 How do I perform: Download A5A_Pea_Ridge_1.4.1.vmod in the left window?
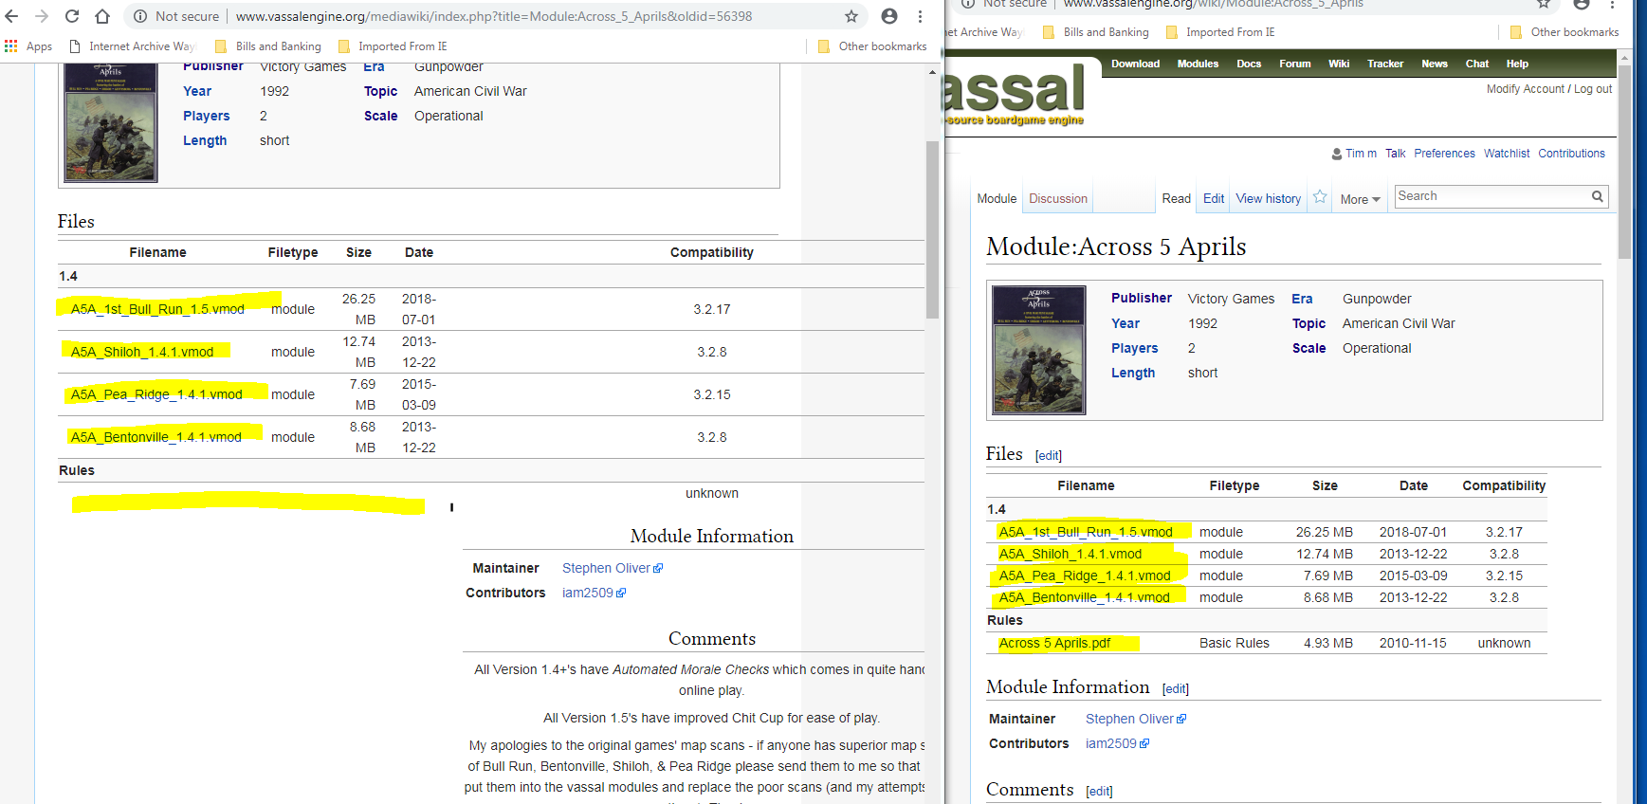(x=156, y=394)
